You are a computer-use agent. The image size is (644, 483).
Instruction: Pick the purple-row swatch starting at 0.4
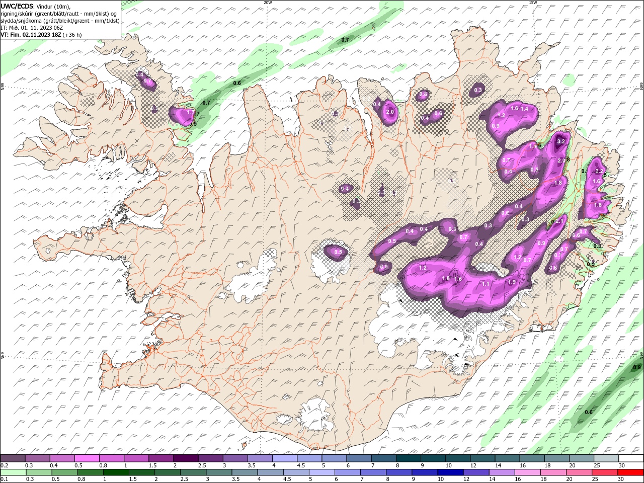point(62,458)
